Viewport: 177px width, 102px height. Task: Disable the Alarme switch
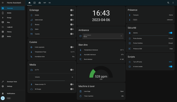pyautogui.click(x=171, y=33)
